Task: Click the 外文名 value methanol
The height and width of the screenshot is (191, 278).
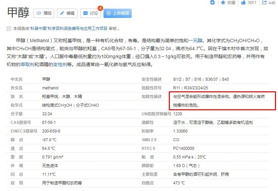Action: pyautogui.click(x=50, y=88)
